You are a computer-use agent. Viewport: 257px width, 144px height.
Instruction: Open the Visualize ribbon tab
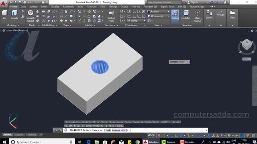coord(55,7)
